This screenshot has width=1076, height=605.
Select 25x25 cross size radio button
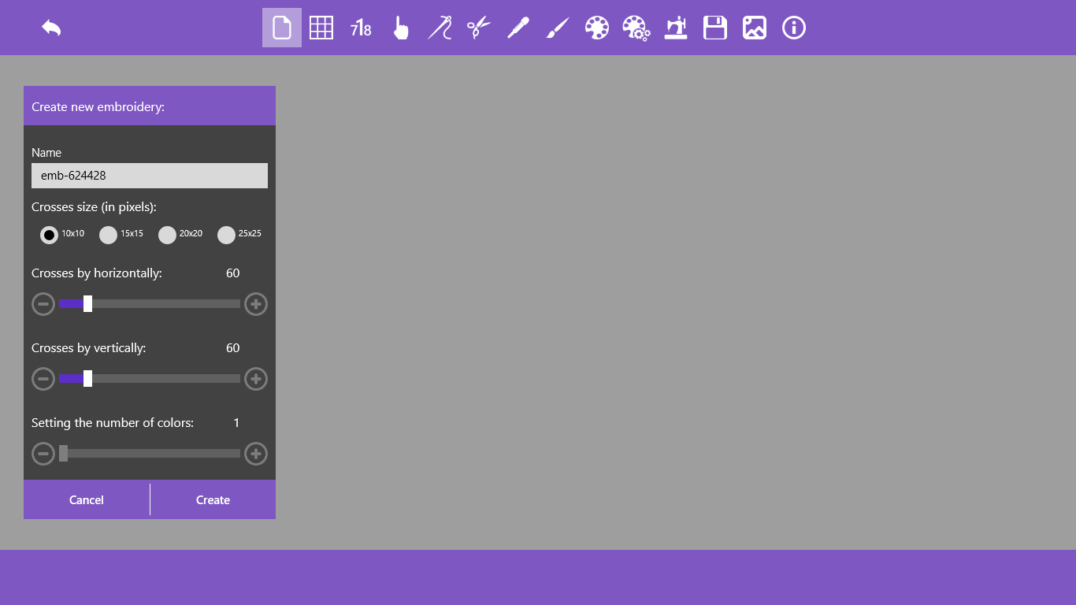226,235
